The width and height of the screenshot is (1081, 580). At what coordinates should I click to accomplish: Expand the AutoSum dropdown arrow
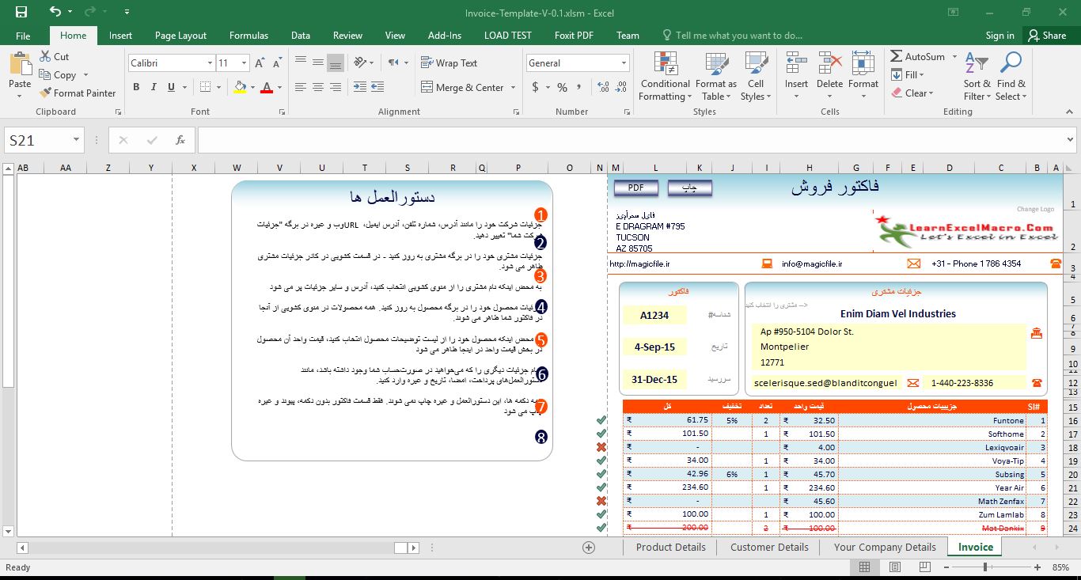954,56
